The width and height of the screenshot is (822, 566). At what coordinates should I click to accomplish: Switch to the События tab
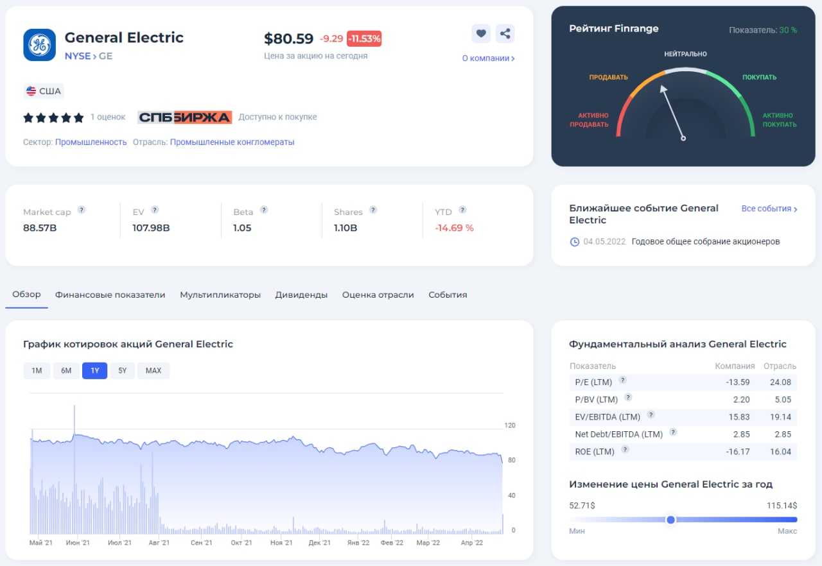pos(448,295)
